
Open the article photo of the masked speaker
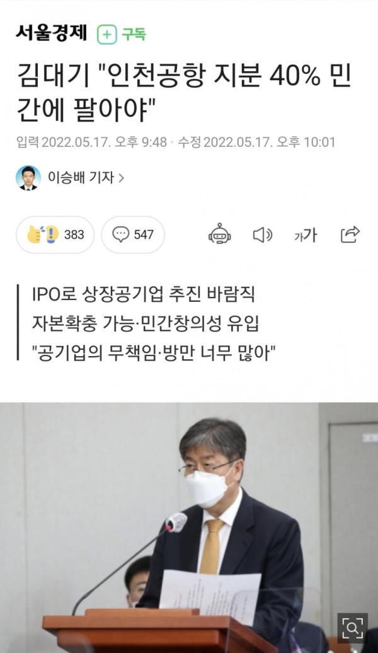(189, 527)
